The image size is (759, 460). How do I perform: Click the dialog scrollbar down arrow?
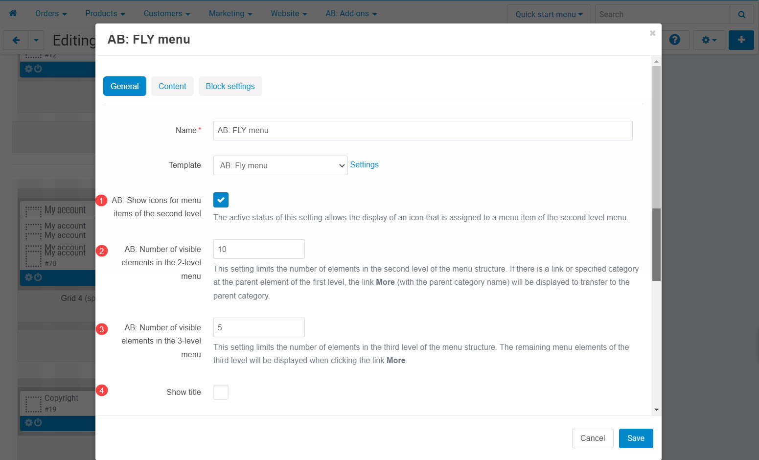tap(656, 410)
